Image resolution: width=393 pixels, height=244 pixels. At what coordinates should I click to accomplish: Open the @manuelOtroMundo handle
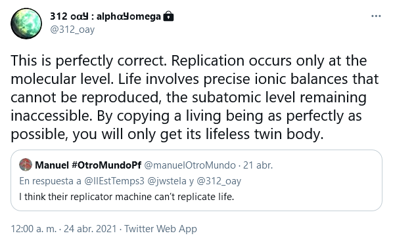point(190,165)
